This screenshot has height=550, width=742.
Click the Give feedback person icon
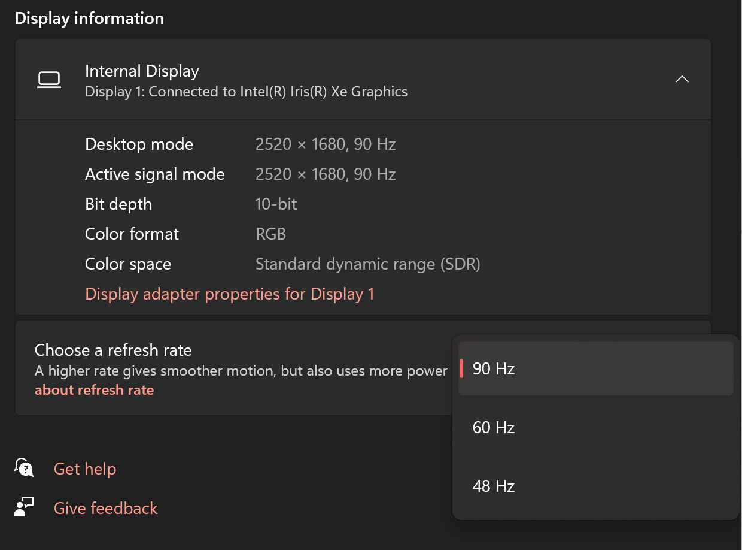tap(24, 507)
